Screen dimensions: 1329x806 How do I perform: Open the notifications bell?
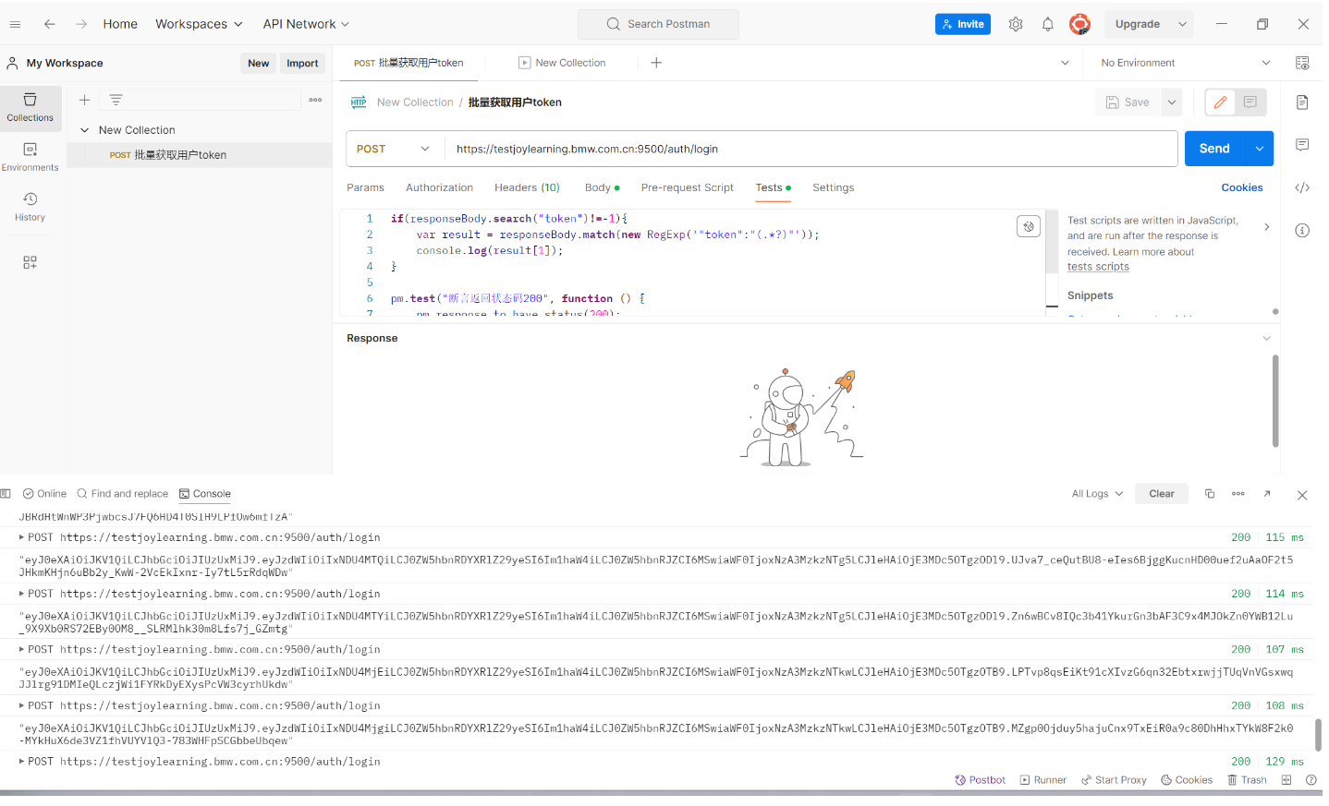coord(1047,25)
